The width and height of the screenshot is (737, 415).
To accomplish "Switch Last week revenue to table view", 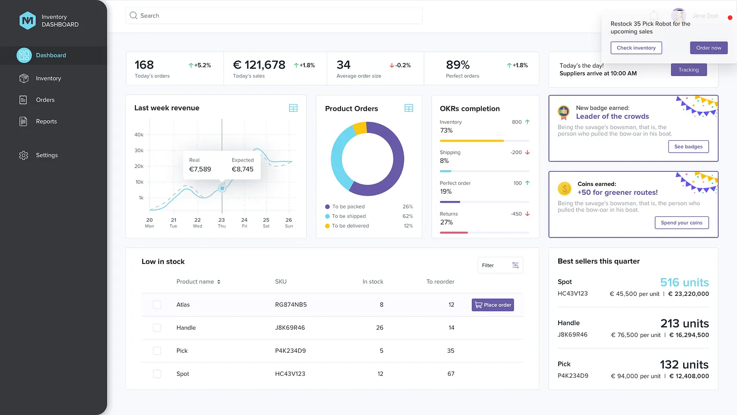I will [x=293, y=108].
